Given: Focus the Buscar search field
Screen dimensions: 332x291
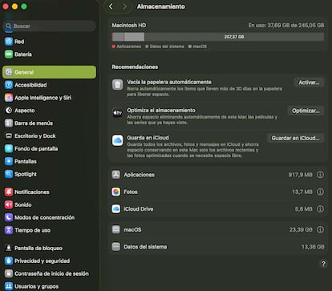Looking at the screenshot, I should click(x=50, y=26).
